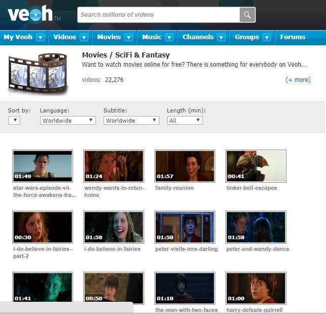Open the peter-visits-mrs-darling thumbnail
The width and height of the screenshot is (326, 314).
185,227
